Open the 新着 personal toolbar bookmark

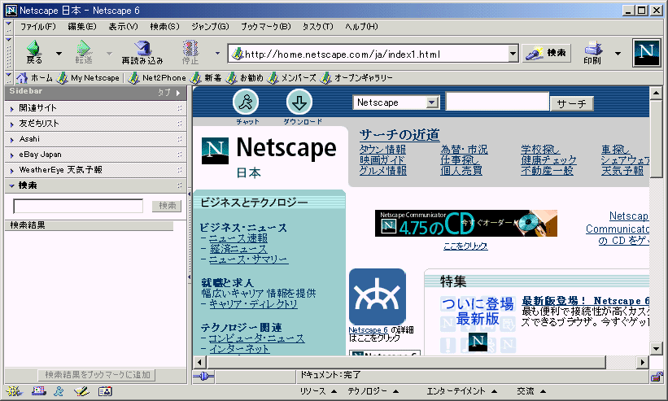pyautogui.click(x=206, y=78)
